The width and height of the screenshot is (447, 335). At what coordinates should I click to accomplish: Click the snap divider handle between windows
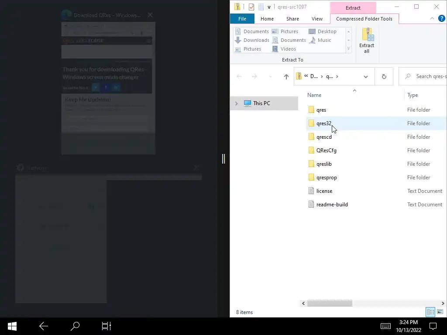pyautogui.click(x=223, y=159)
